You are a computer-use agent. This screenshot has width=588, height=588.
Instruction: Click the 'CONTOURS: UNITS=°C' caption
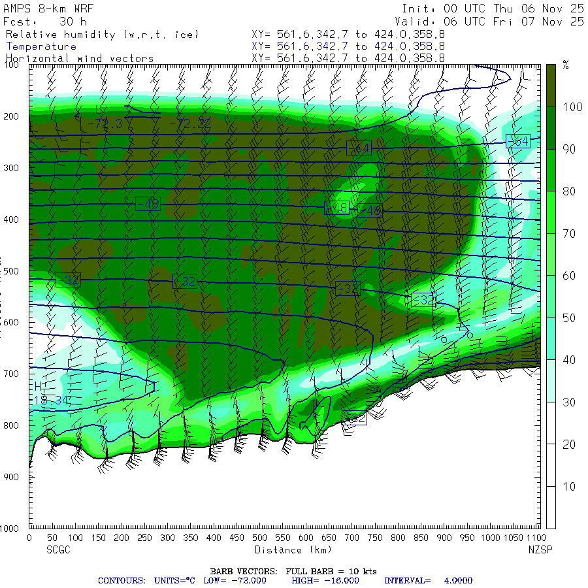pos(146,581)
